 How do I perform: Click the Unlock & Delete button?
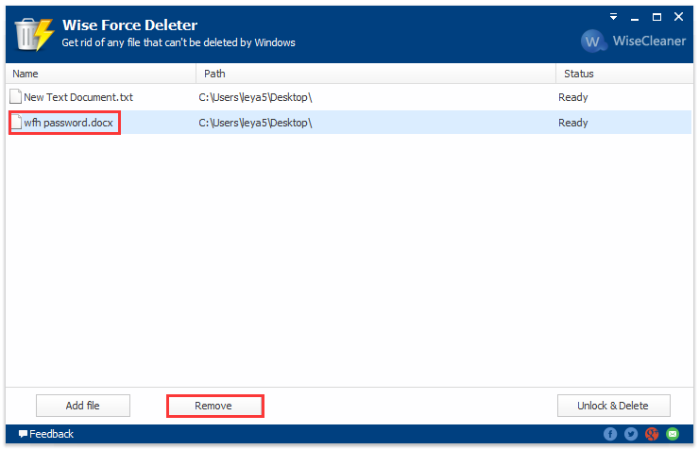[x=613, y=406]
